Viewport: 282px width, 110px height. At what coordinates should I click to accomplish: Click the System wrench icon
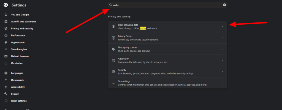point(6,94)
